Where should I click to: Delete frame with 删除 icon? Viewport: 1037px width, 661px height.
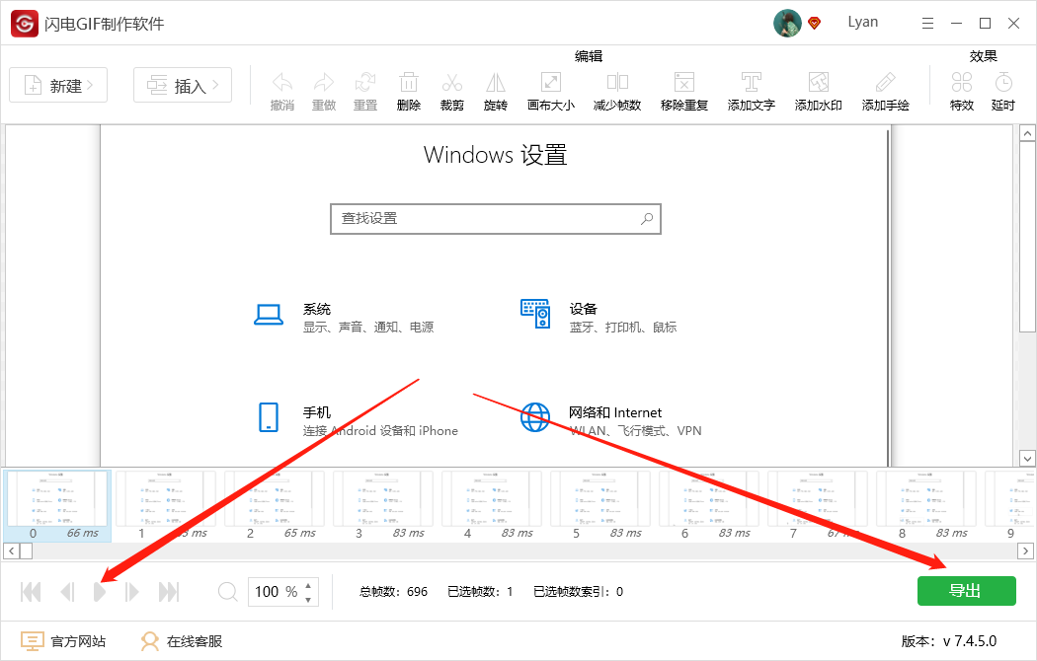tap(409, 91)
